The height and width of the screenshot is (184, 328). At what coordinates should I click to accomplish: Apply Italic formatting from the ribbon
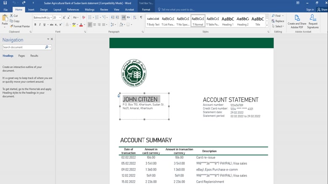(40, 25)
